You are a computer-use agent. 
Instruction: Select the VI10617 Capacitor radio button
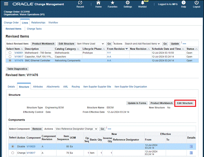click(x=10, y=57)
